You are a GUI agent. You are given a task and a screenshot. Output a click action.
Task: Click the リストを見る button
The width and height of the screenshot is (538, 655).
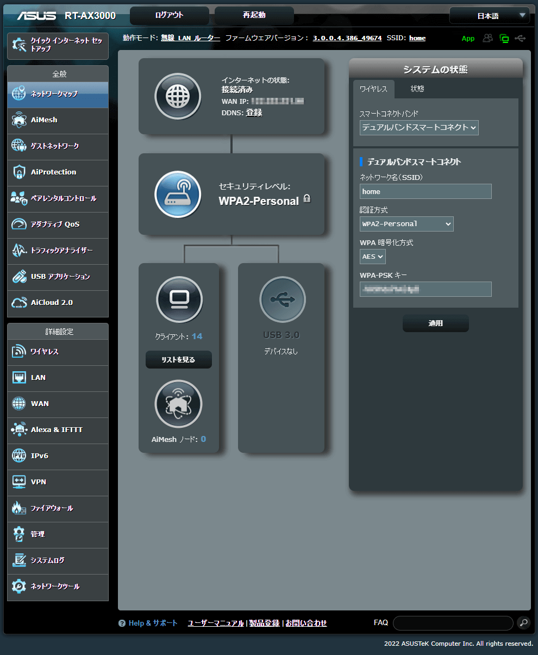point(178,360)
